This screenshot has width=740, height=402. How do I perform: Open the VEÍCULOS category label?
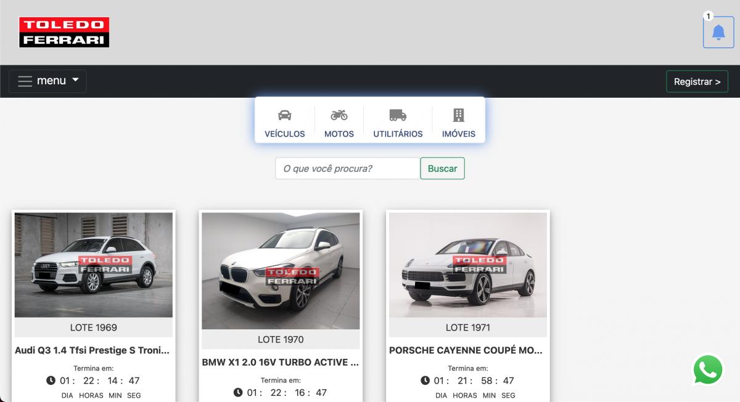pyautogui.click(x=285, y=134)
